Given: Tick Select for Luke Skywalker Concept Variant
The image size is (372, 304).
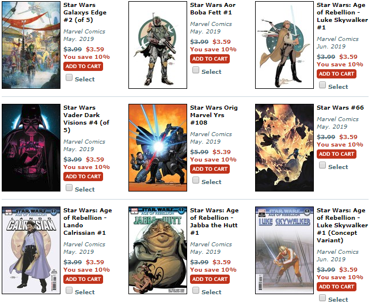Looking at the screenshot, I should tap(322, 298).
